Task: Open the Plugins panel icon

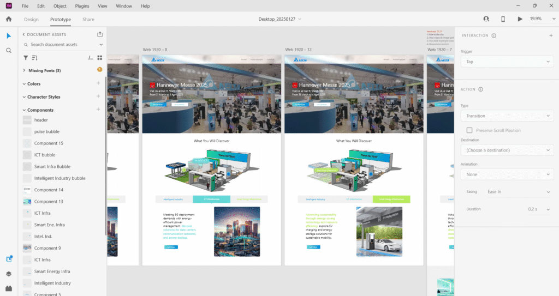Action: [9, 288]
